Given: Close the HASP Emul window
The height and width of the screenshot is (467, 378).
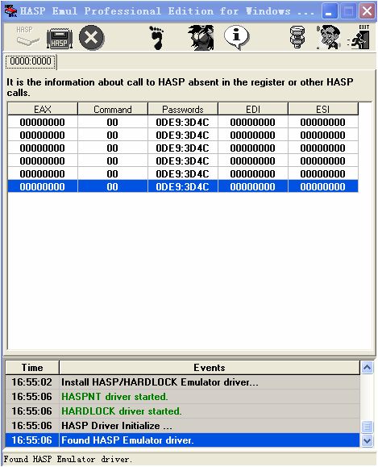Looking at the screenshot, I should (x=367, y=11).
